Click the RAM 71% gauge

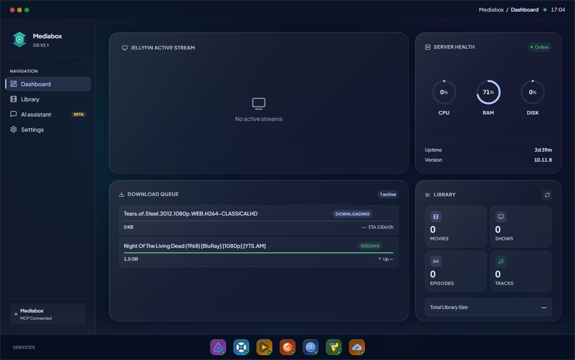pyautogui.click(x=488, y=92)
